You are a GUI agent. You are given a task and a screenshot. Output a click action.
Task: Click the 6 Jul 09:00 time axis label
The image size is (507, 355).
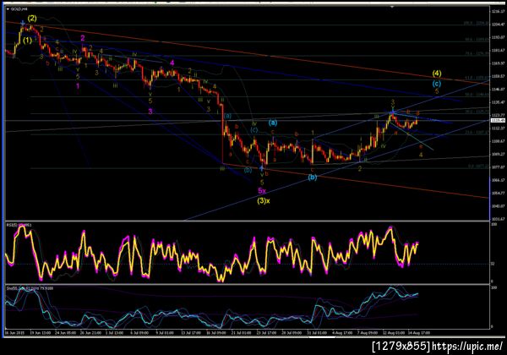139,332
